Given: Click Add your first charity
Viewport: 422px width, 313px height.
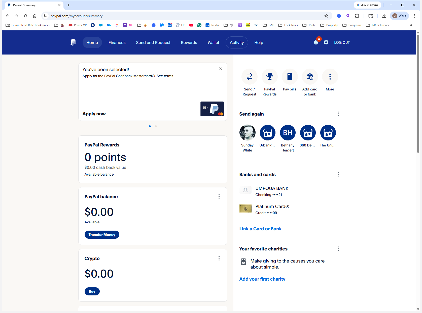Looking at the screenshot, I should coord(262,279).
